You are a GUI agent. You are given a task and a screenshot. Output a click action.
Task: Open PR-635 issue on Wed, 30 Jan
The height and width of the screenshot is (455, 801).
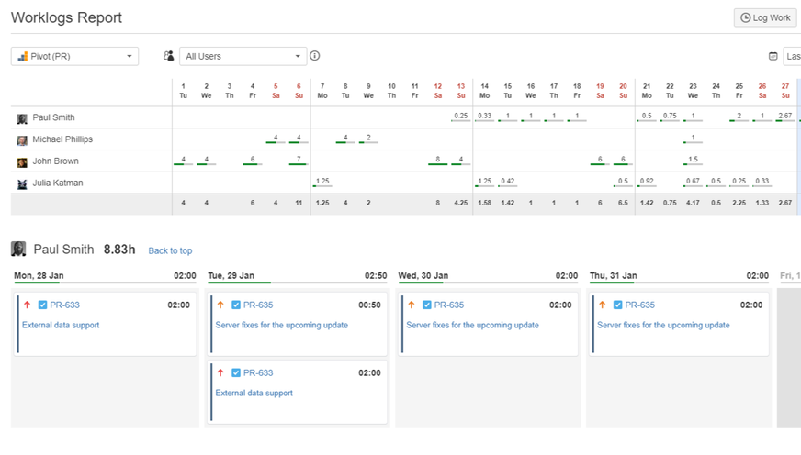point(449,305)
